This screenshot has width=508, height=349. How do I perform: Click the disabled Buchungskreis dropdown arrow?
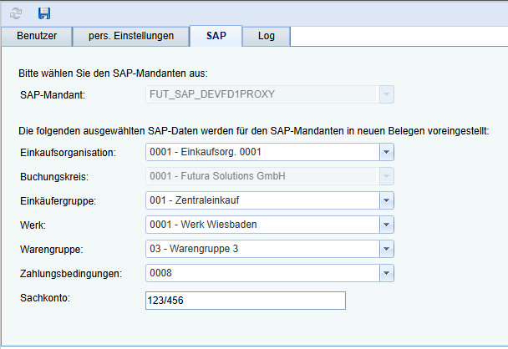click(386, 176)
